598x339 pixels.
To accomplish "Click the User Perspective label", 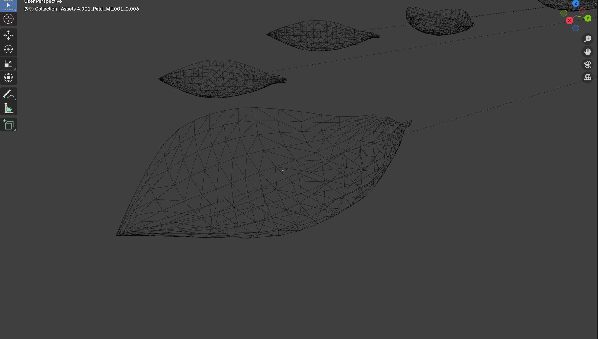I will (43, 2).
